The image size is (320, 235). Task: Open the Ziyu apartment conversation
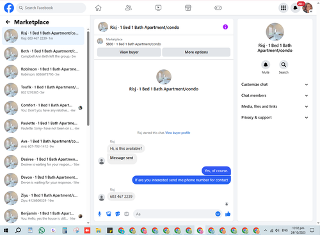(x=43, y=198)
